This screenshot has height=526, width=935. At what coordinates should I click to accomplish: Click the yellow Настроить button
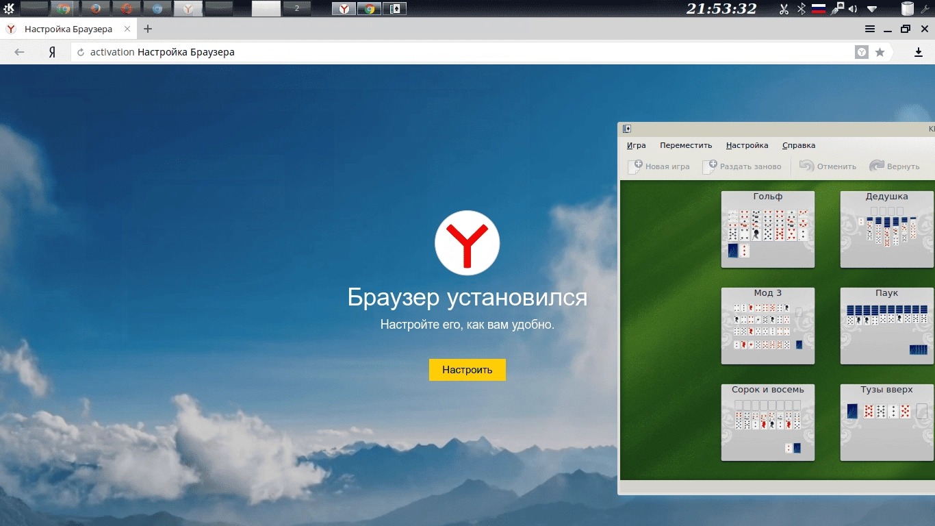point(467,370)
